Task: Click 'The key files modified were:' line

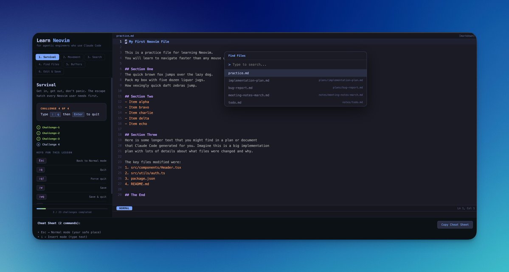Action: tap(153, 162)
